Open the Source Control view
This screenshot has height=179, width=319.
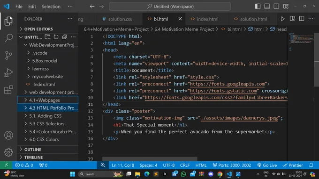tap(8, 55)
